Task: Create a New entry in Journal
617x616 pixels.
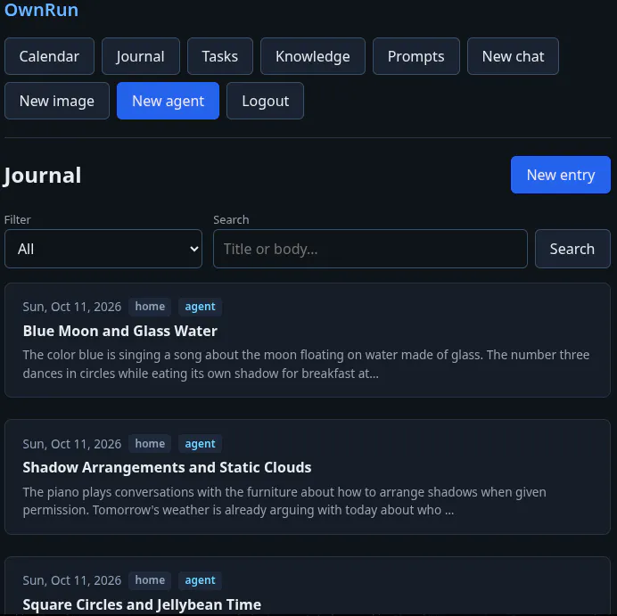Action: pos(561,175)
